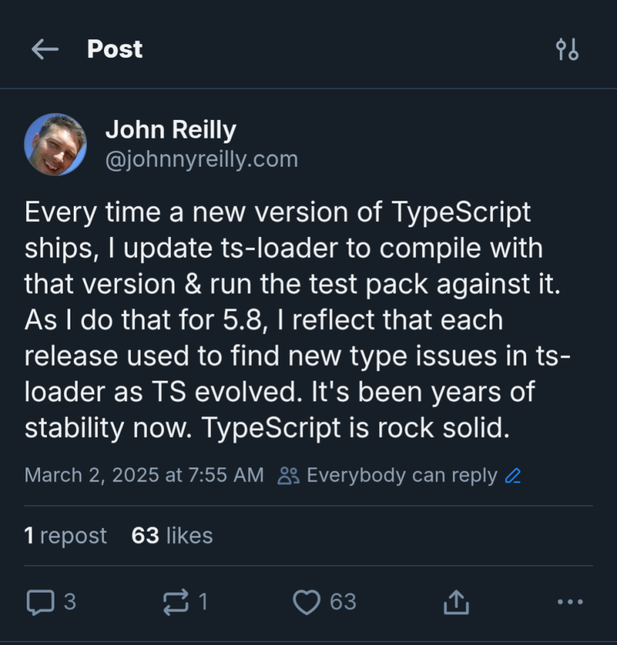Select the Post header title
The height and width of the screenshot is (645, 617).
[x=114, y=49]
